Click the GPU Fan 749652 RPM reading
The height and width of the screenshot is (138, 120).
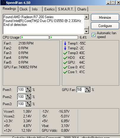click(x=20, y=67)
